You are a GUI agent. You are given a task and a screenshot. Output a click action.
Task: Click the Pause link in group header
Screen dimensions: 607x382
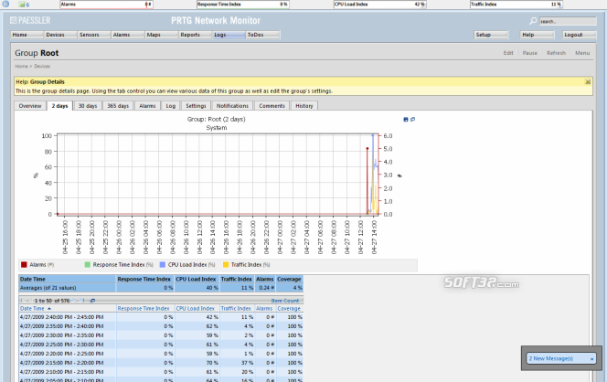[530, 53]
